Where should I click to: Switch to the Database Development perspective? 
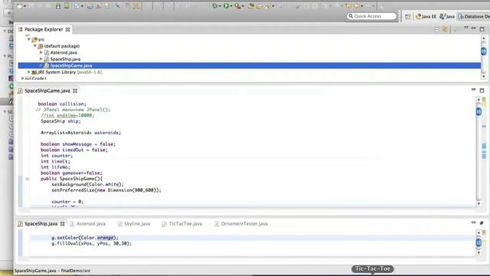coord(474,17)
